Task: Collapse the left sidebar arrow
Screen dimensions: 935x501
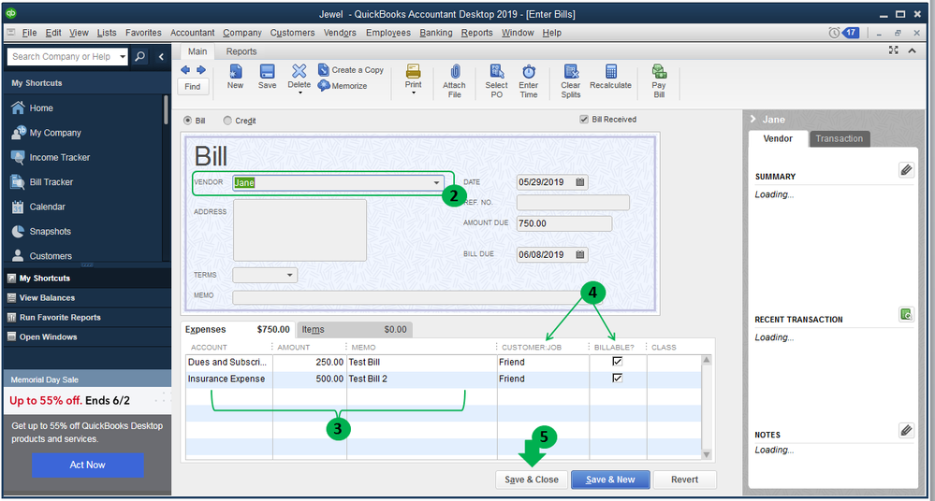Action: click(161, 57)
